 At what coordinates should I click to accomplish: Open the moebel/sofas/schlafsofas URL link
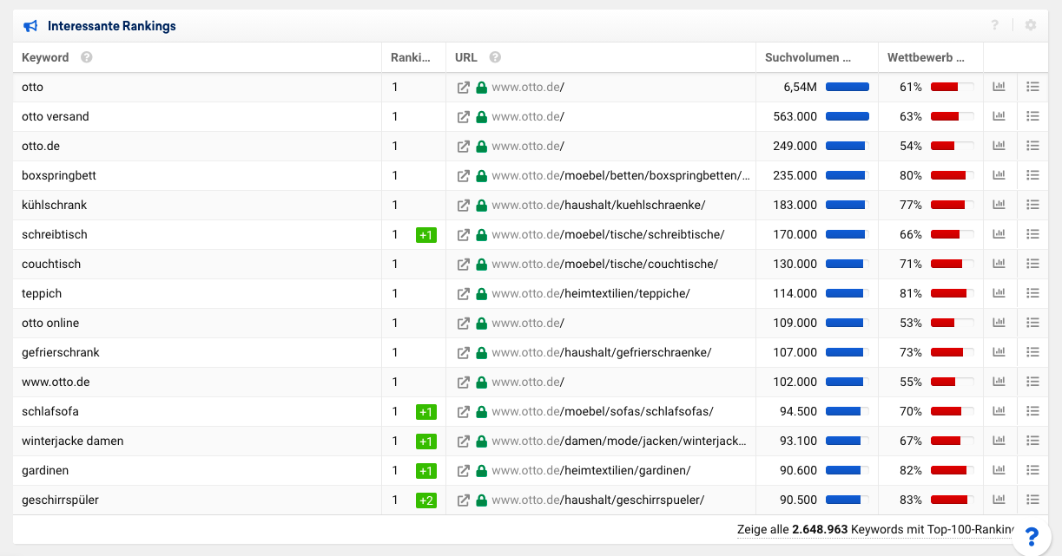point(603,411)
